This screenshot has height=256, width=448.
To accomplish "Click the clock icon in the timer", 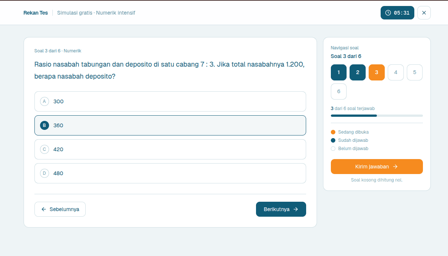I will click(x=388, y=13).
